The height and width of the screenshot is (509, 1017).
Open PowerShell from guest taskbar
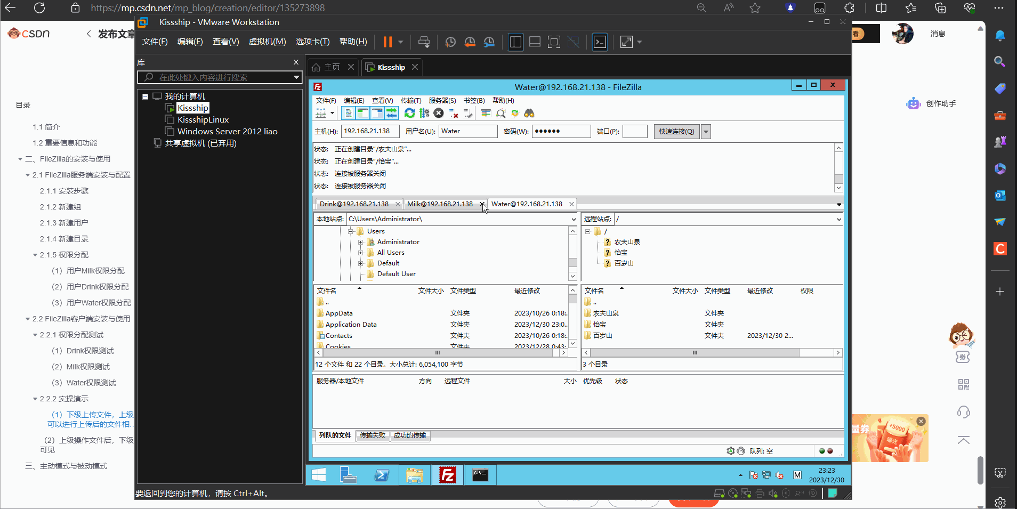pyautogui.click(x=382, y=474)
